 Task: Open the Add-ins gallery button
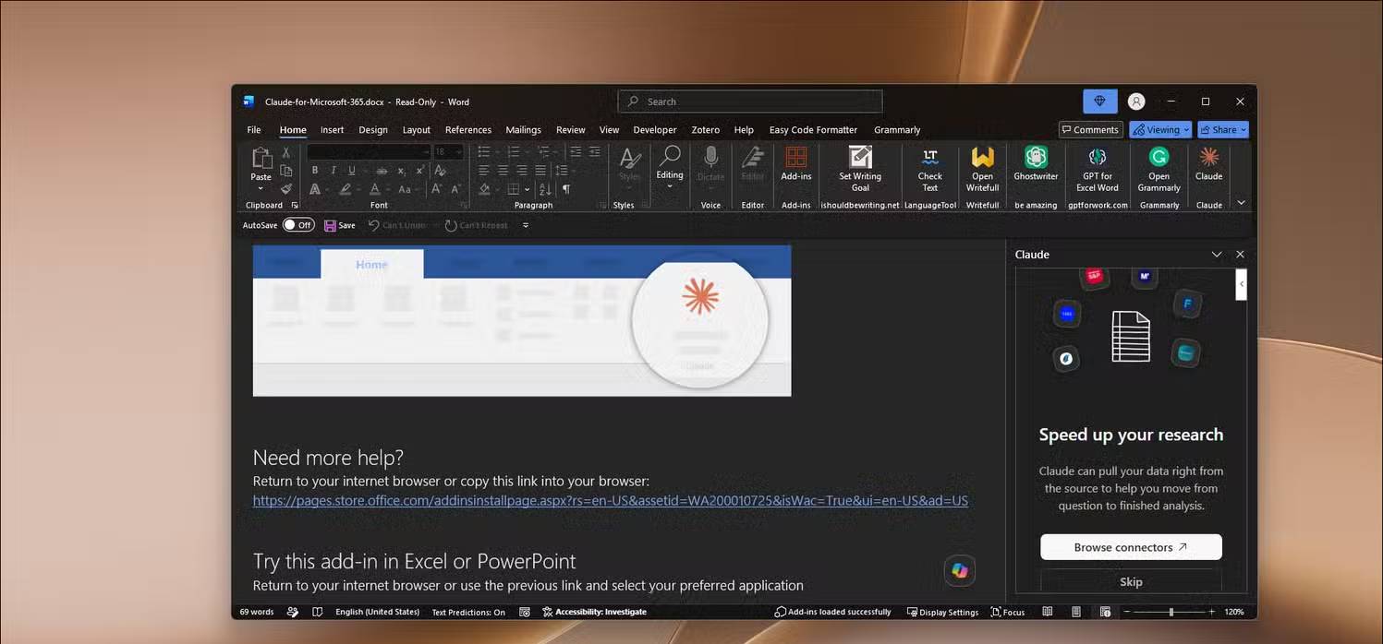tap(795, 164)
